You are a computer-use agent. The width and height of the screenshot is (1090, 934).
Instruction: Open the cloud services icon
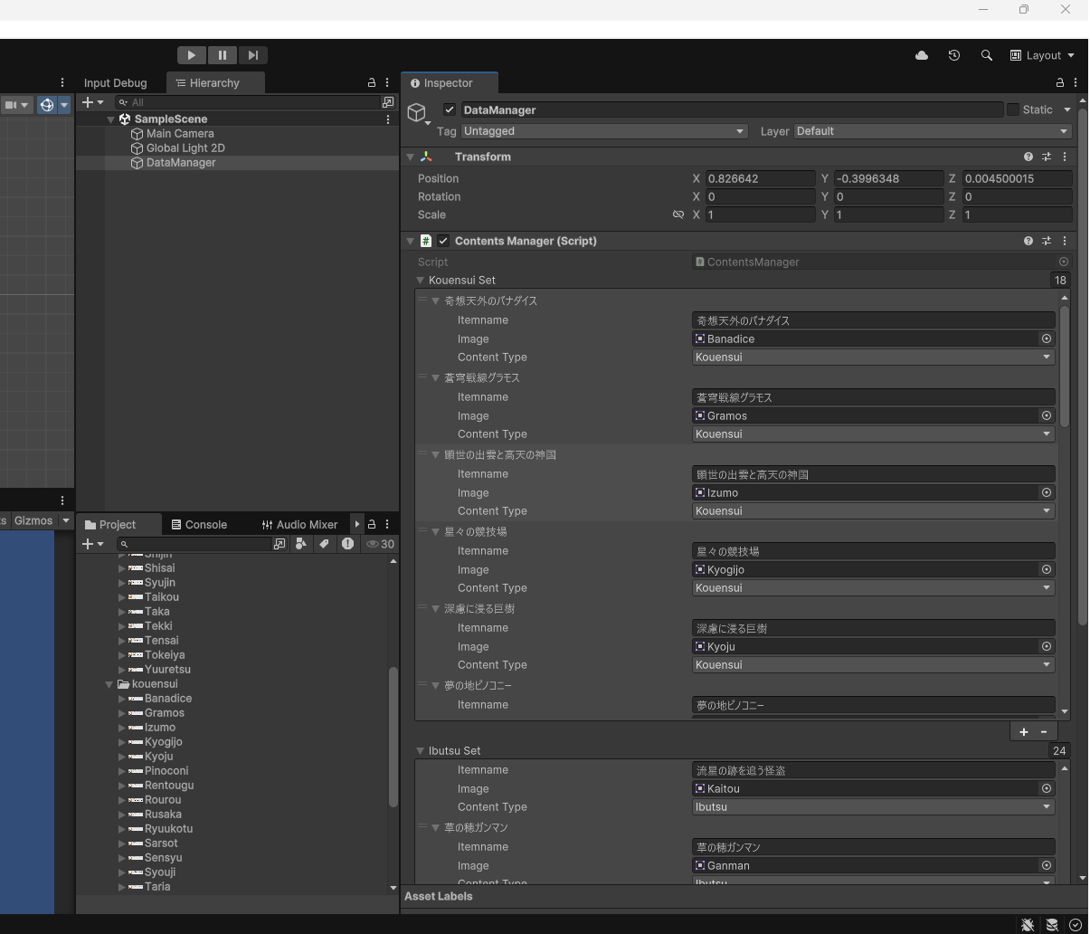(922, 55)
